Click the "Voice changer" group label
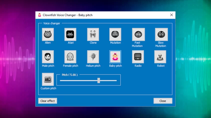The width and height of the screenshot is (211, 118). coord(52,23)
